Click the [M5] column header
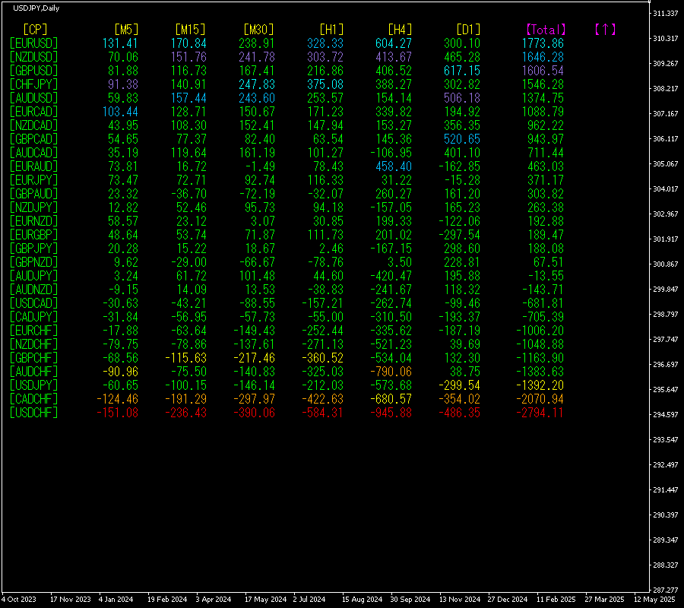The image size is (684, 608). point(126,30)
